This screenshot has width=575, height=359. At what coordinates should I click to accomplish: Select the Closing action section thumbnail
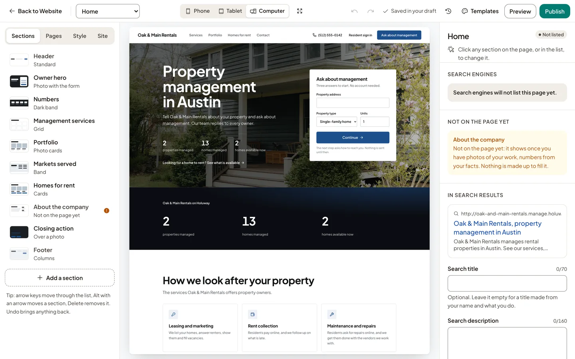click(x=19, y=233)
